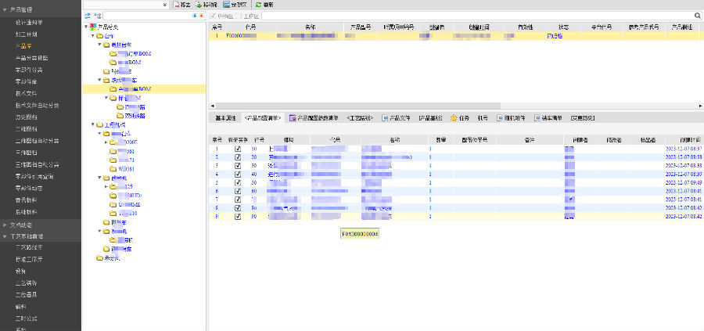Collapse the 产品分类 root tree node

(x=86, y=27)
